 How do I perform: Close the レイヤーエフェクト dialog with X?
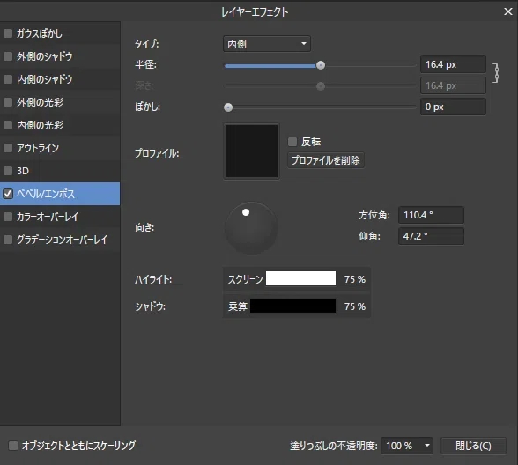507,11
